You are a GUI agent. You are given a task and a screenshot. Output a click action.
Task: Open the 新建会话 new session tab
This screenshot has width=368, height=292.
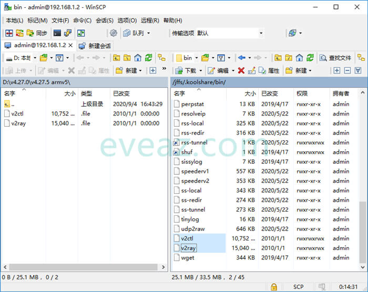[x=95, y=46]
